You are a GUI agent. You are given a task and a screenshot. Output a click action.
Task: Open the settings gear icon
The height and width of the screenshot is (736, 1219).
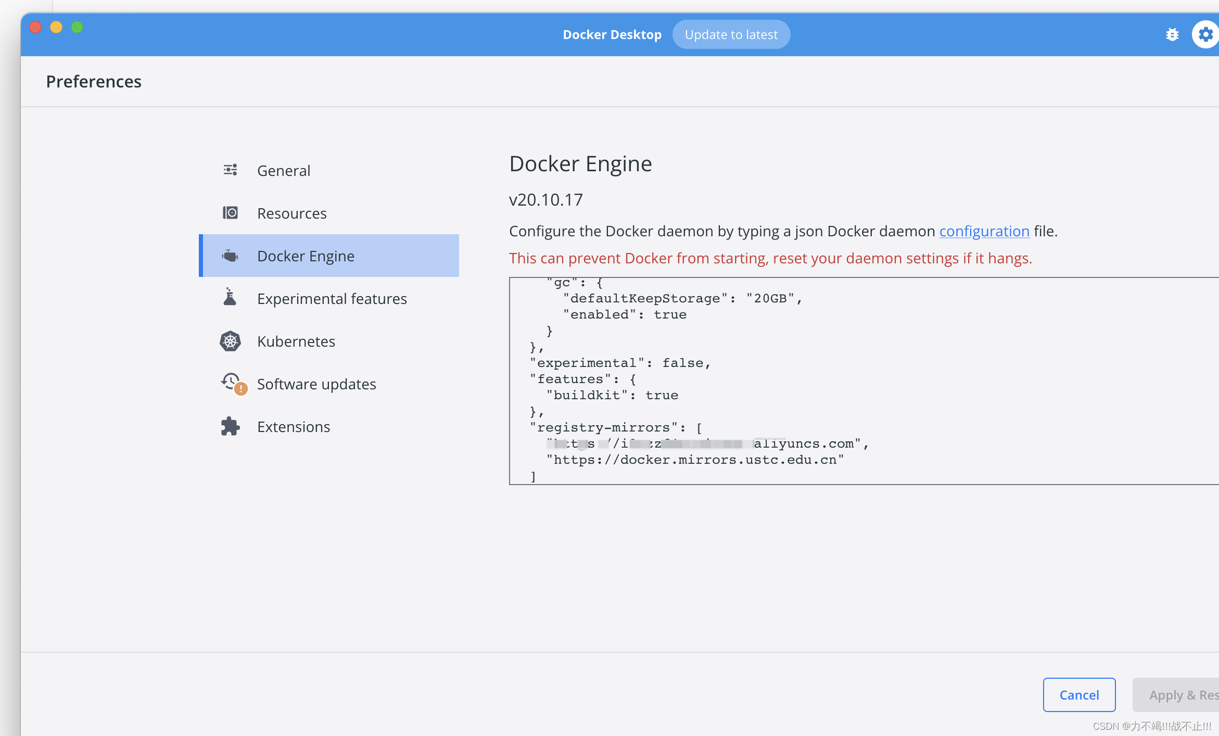pyautogui.click(x=1205, y=34)
